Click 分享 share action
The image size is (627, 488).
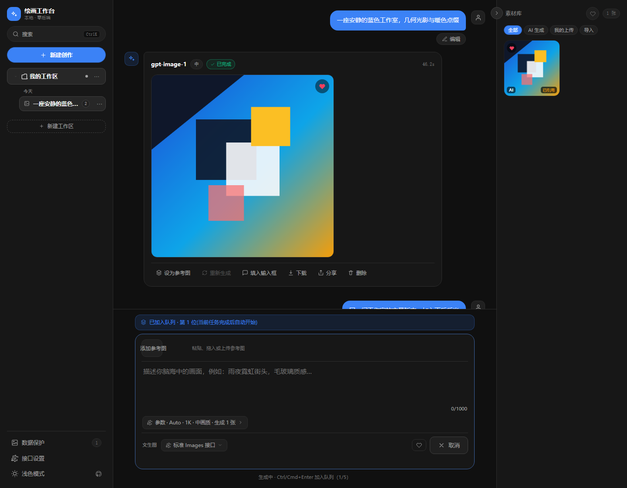[327, 273]
